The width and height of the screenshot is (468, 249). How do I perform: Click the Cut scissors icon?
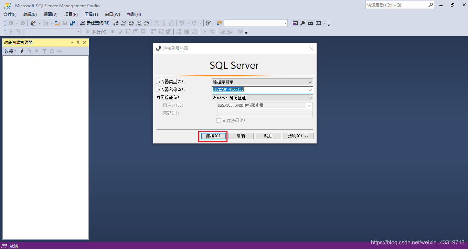pos(156,23)
